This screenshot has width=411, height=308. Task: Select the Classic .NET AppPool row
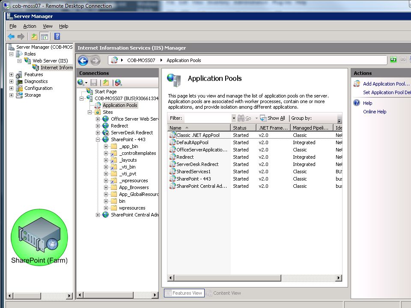pos(255,135)
